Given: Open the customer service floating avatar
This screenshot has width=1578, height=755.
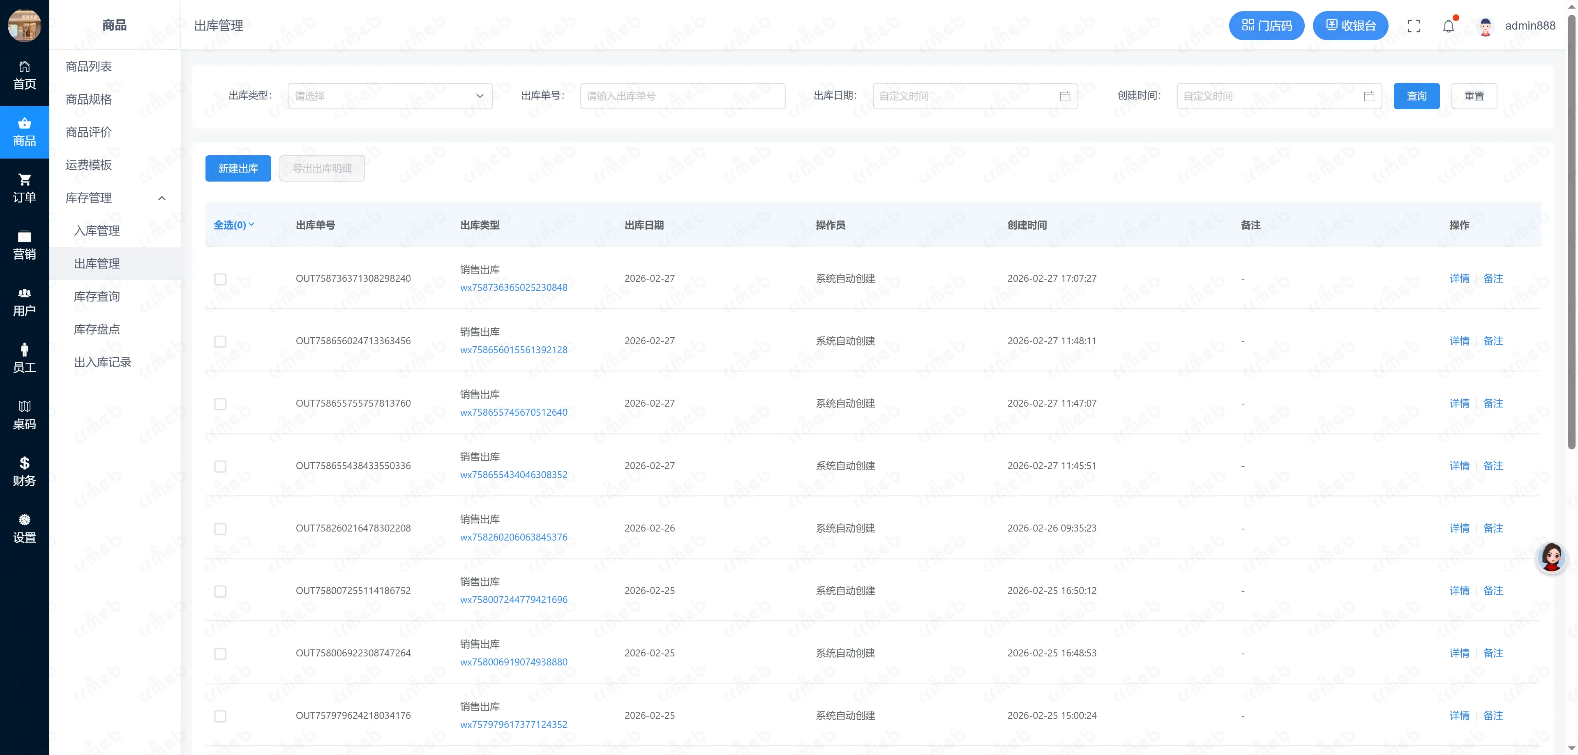Looking at the screenshot, I should (x=1552, y=557).
